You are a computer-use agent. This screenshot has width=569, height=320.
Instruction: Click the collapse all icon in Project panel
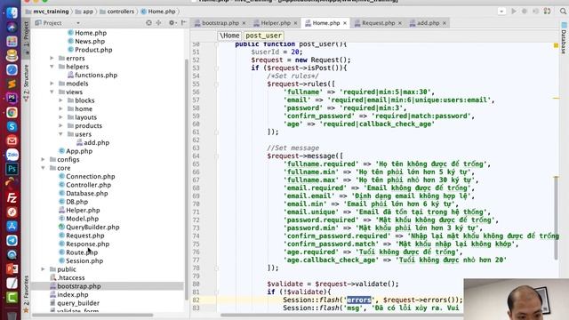tap(158, 23)
